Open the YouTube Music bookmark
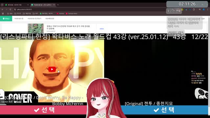 (x=72, y=13)
